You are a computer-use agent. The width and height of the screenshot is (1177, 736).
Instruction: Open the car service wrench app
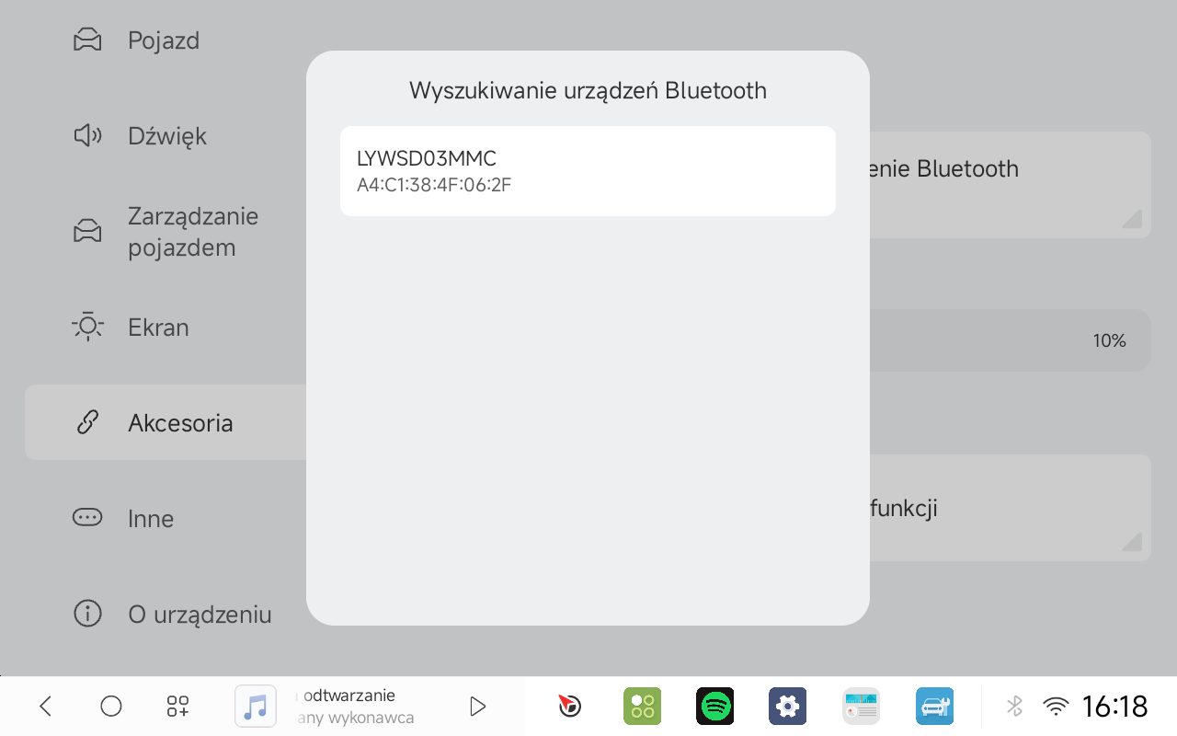pos(934,707)
